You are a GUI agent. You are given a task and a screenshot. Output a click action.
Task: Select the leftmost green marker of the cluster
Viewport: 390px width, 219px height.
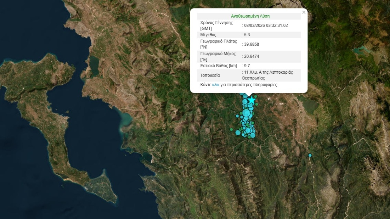coord(231,129)
